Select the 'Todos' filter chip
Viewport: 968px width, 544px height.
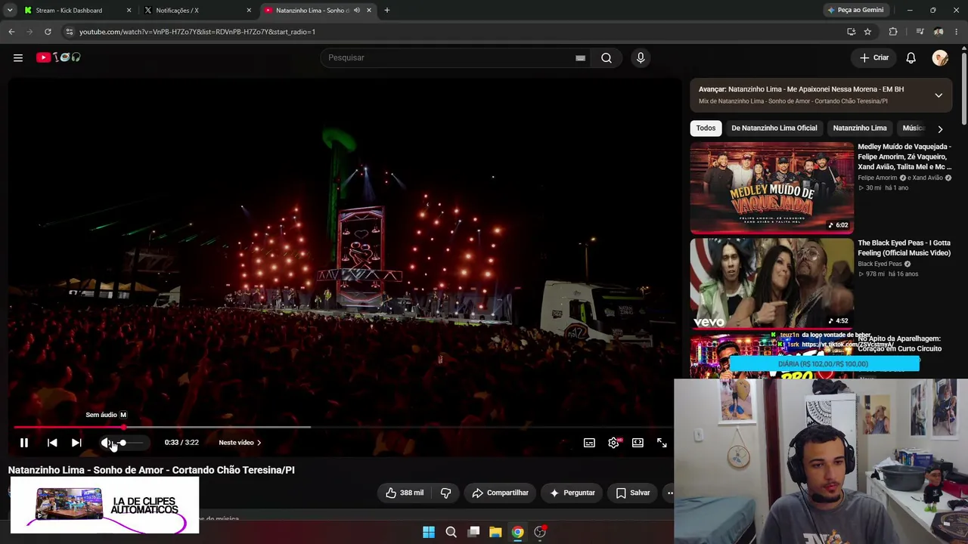click(706, 128)
